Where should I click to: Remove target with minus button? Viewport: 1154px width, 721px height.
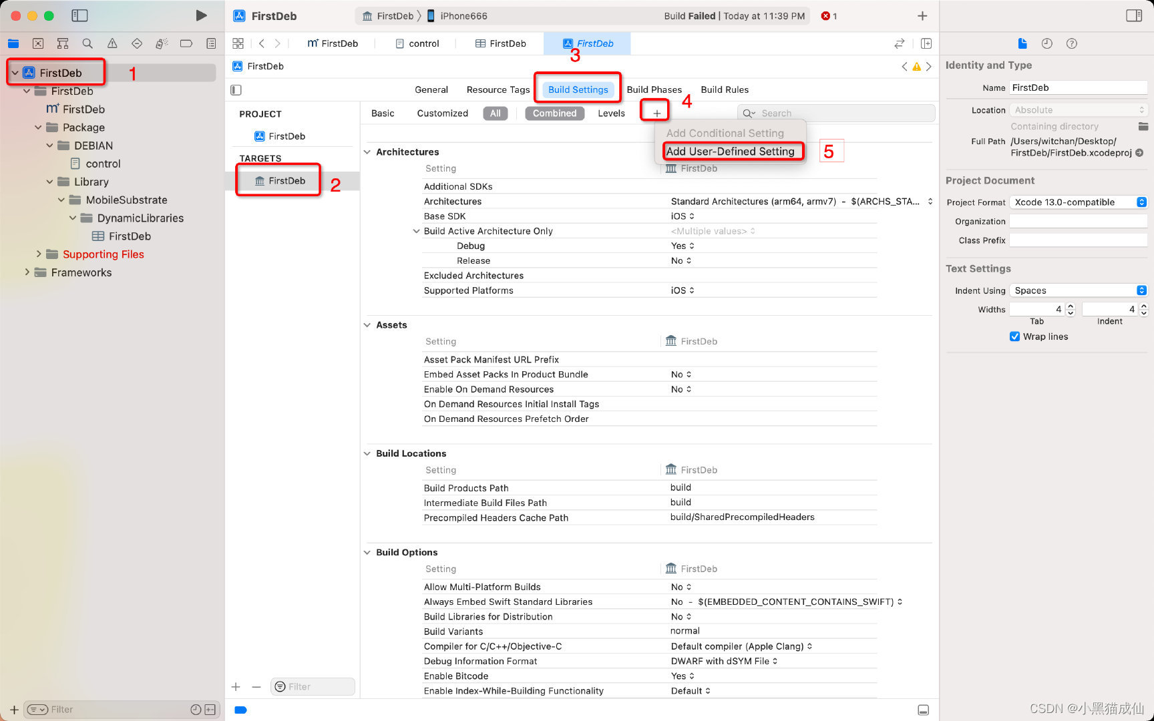[256, 686]
